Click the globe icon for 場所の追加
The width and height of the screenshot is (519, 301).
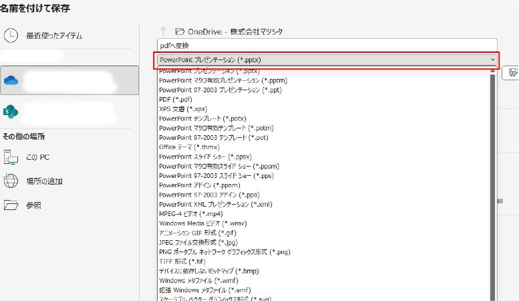[x=11, y=181]
